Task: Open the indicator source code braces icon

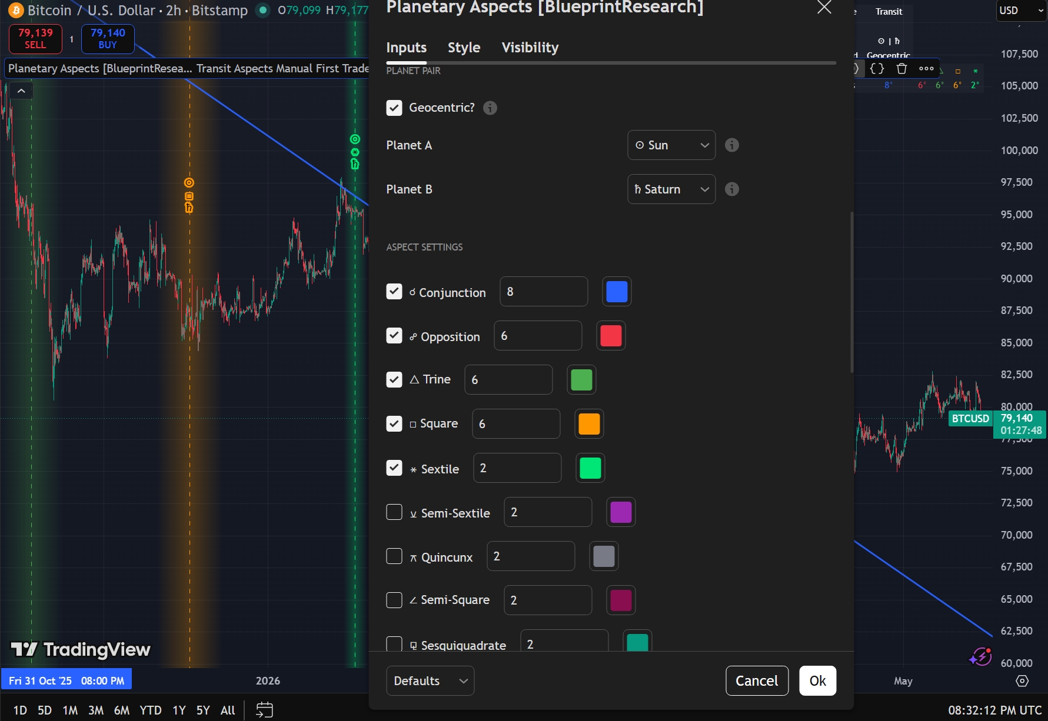Action: [x=877, y=68]
